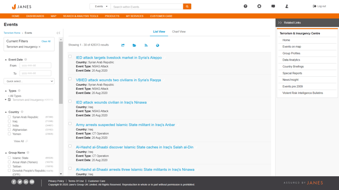This screenshot has height=190, width=339.
Task: Collapse the Types filter section
Action: click(6, 91)
